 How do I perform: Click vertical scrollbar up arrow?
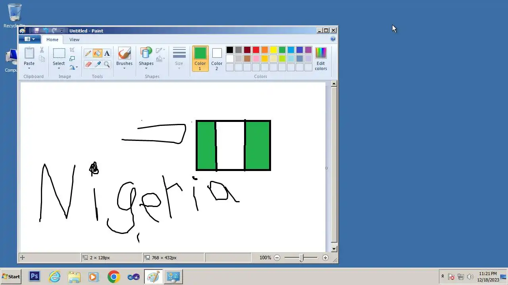coord(334,84)
